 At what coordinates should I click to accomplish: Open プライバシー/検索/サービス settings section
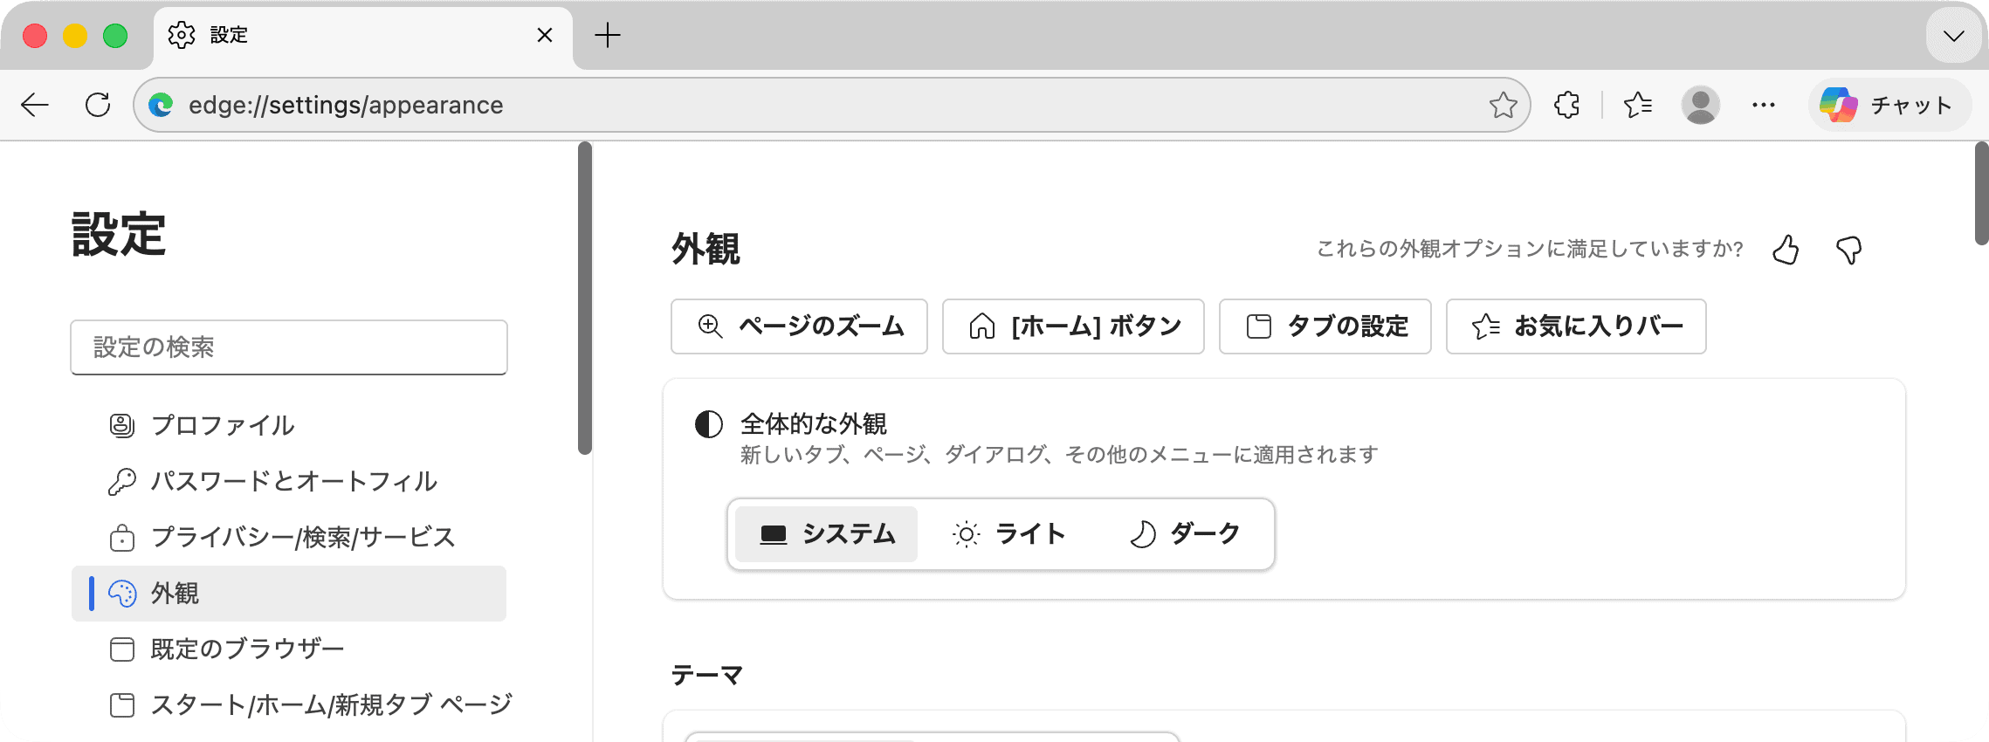pos(303,538)
